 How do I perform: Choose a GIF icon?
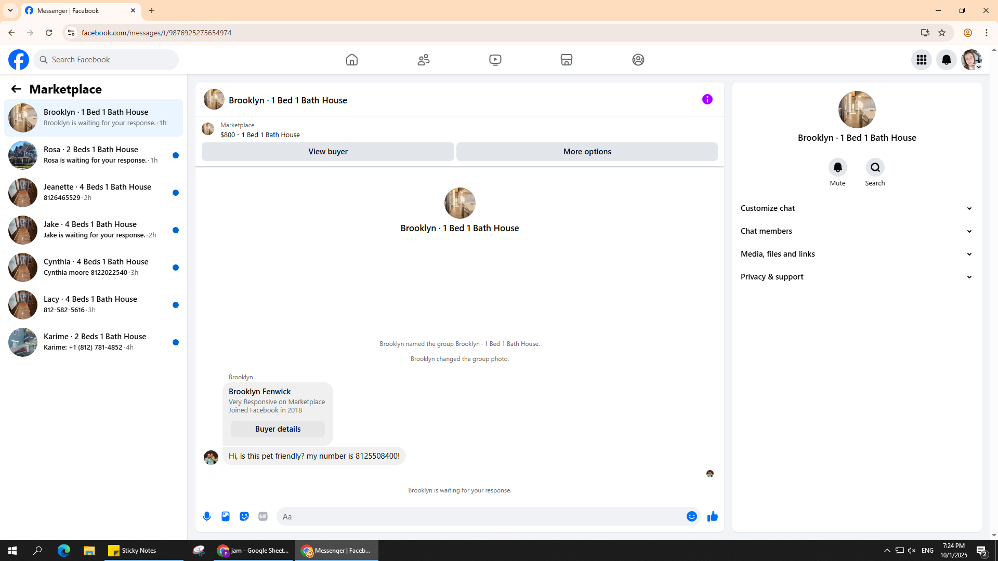click(263, 516)
